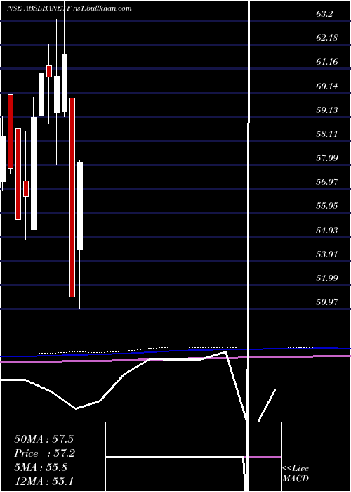Click the 55.05 price axis label
The width and height of the screenshot is (351, 492).
pyautogui.click(x=327, y=206)
